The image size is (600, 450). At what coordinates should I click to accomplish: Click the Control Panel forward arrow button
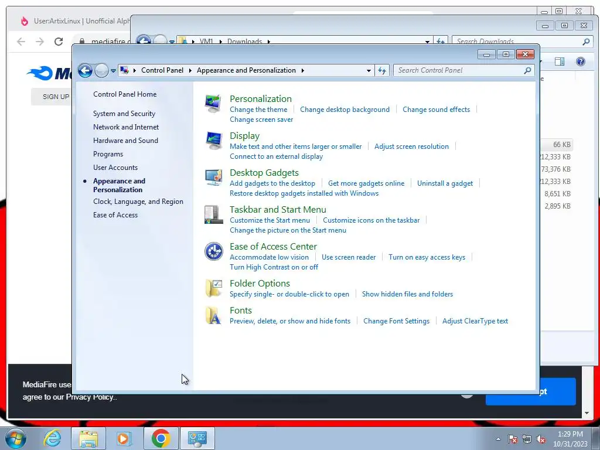pos(101,70)
